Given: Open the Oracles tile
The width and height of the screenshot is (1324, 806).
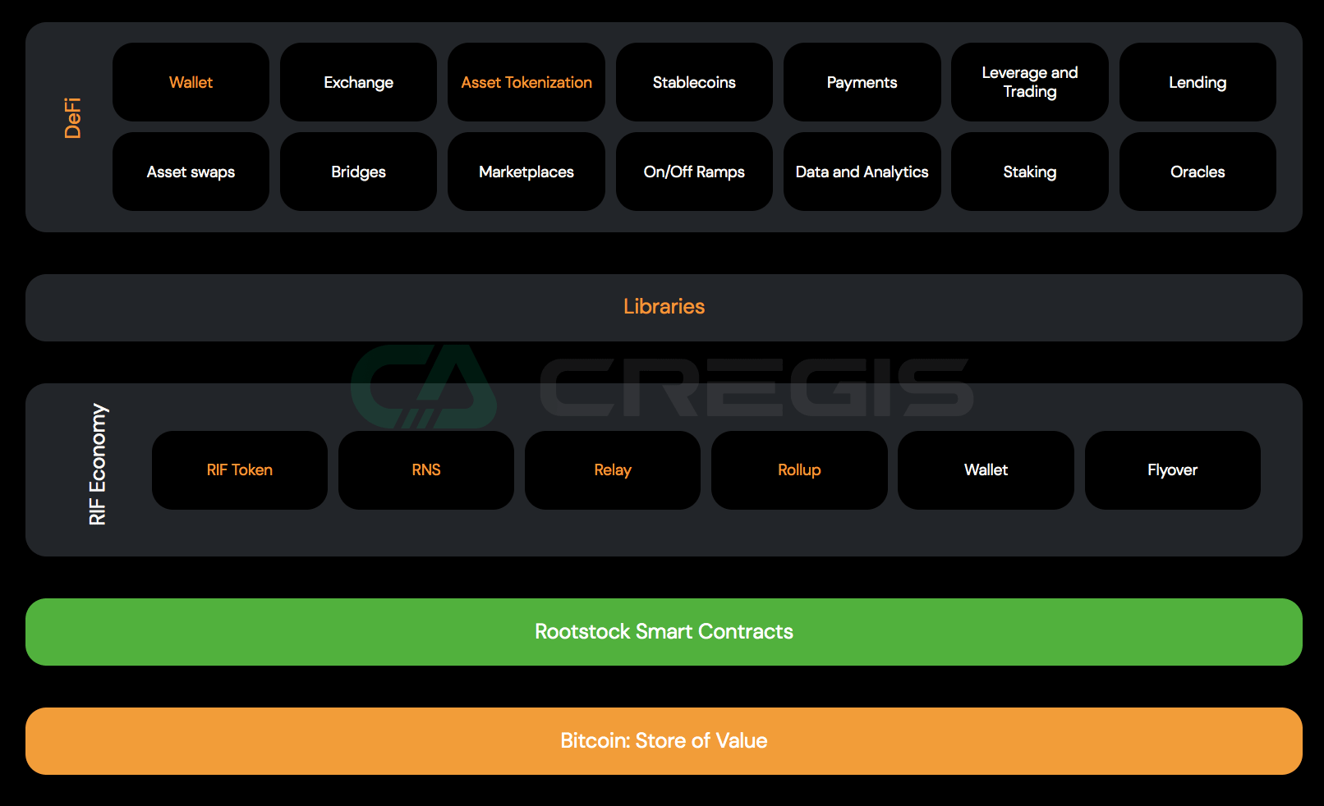Looking at the screenshot, I should pyautogui.click(x=1197, y=172).
